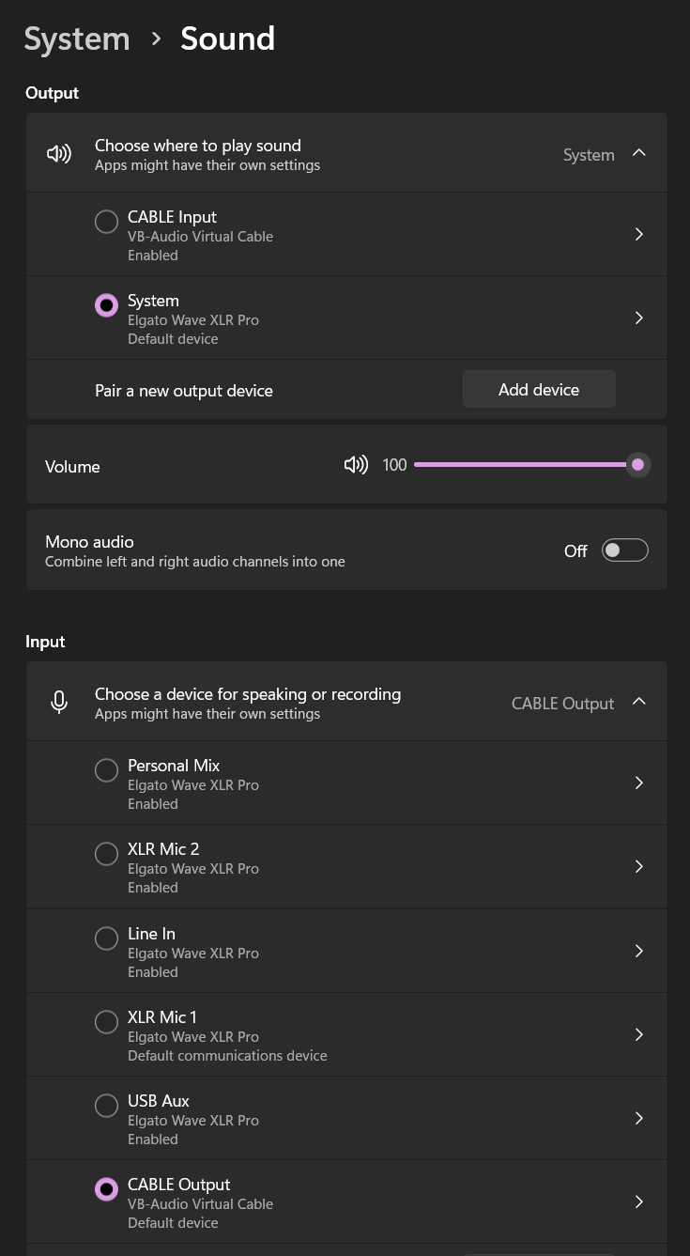Open Personal Mix properties chevron
The width and height of the screenshot is (690, 1256).
click(639, 783)
